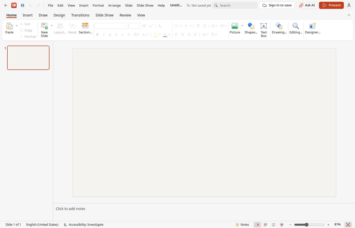Click the Search box

point(235,5)
